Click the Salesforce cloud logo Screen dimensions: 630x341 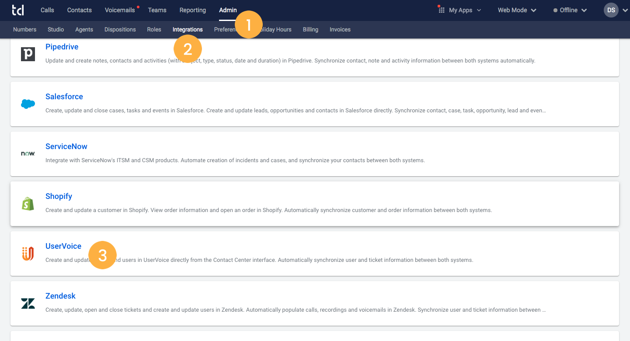(28, 104)
